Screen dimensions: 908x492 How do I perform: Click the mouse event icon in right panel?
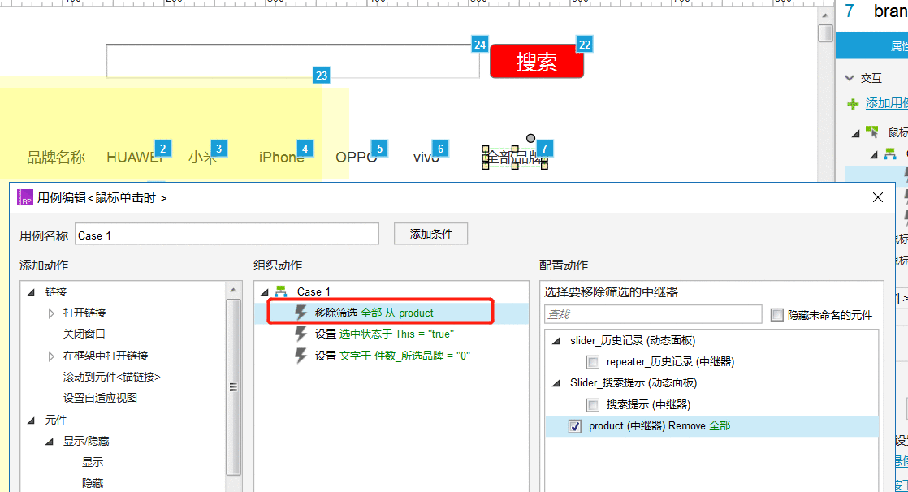tap(871, 132)
